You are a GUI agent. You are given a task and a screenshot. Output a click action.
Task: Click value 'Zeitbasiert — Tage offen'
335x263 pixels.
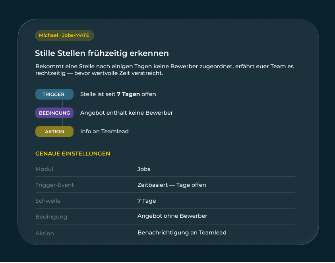(x=172, y=185)
